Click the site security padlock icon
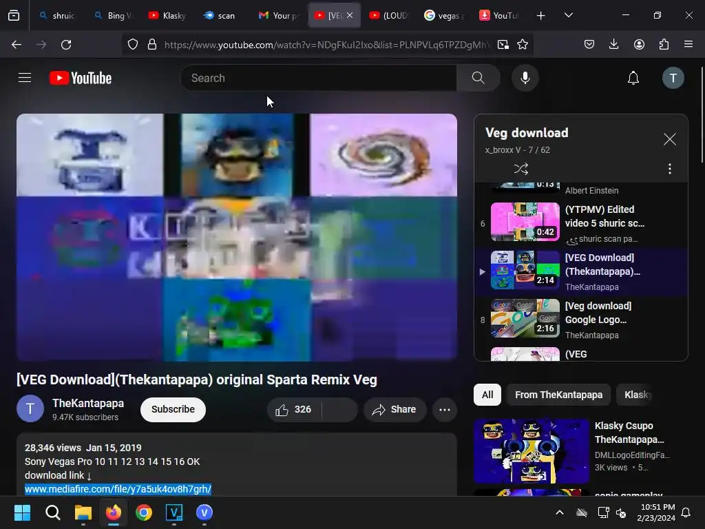 [x=152, y=45]
